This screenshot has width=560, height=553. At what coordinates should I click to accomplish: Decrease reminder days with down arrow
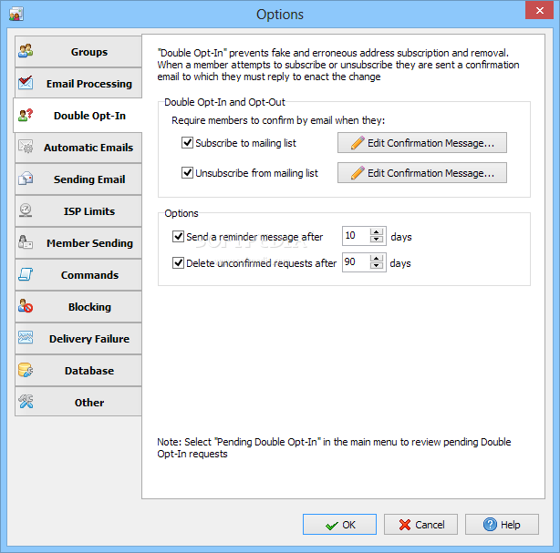point(377,240)
